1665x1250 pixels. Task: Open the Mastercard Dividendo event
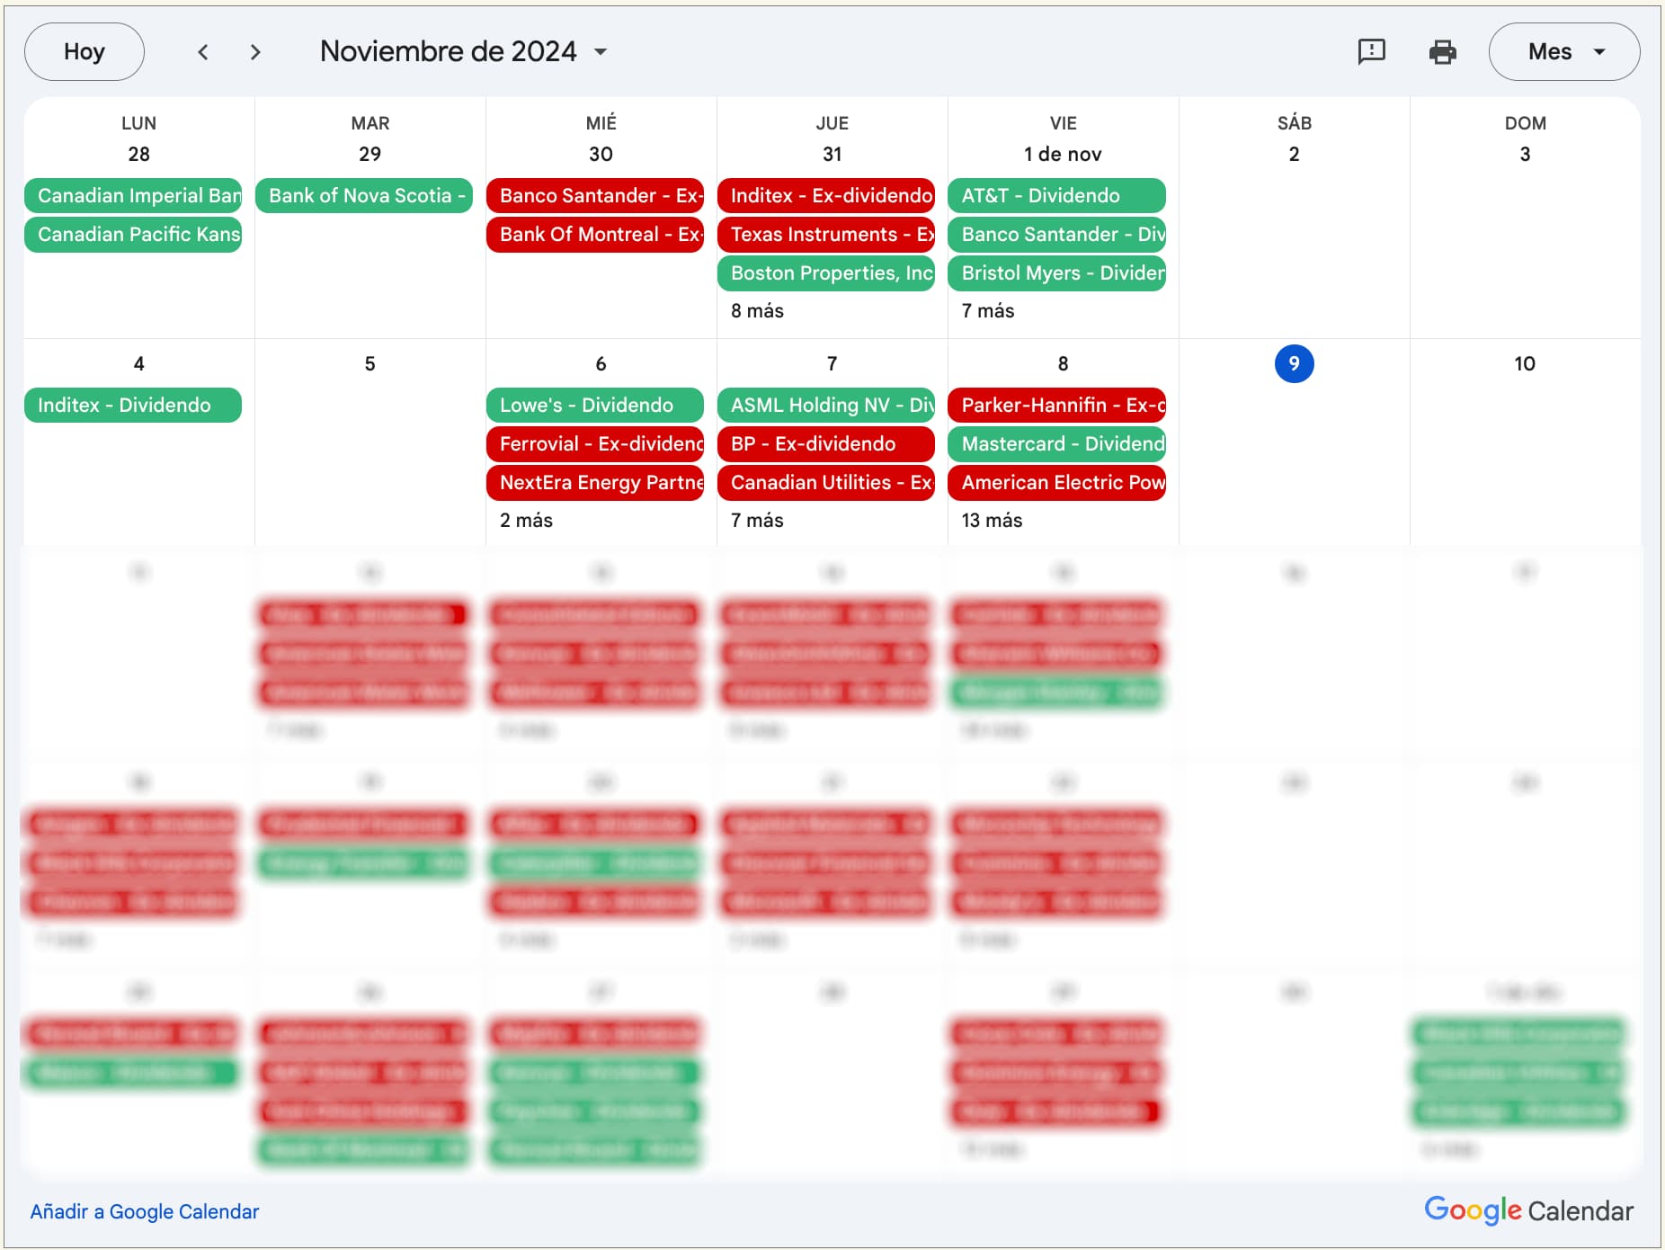point(1057,443)
